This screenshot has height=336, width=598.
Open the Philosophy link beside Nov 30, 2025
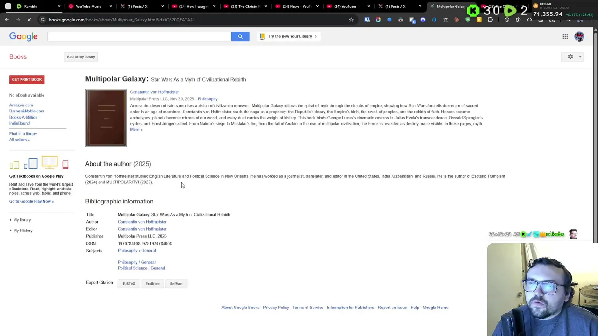(x=207, y=99)
